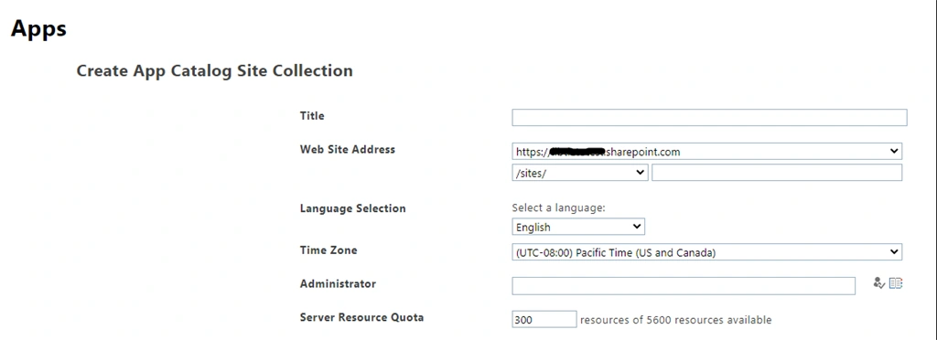This screenshot has width=937, height=340.
Task: Focus the Title text field
Action: pos(709,118)
